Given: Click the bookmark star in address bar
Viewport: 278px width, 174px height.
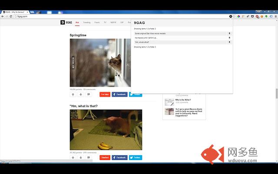Looking at the screenshot, I should tap(234, 17).
